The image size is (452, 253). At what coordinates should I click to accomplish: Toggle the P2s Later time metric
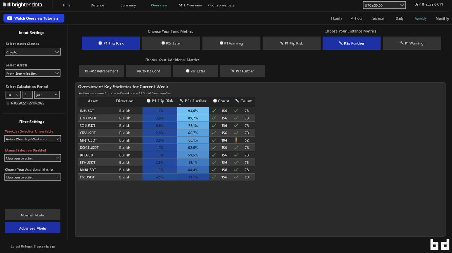click(171, 43)
